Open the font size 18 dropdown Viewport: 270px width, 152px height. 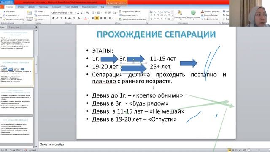point(73,13)
